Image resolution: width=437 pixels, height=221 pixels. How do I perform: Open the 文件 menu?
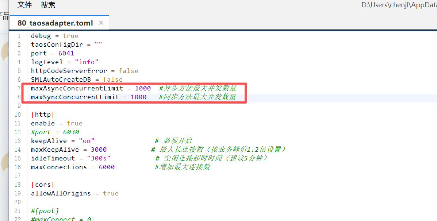(x=24, y=5)
